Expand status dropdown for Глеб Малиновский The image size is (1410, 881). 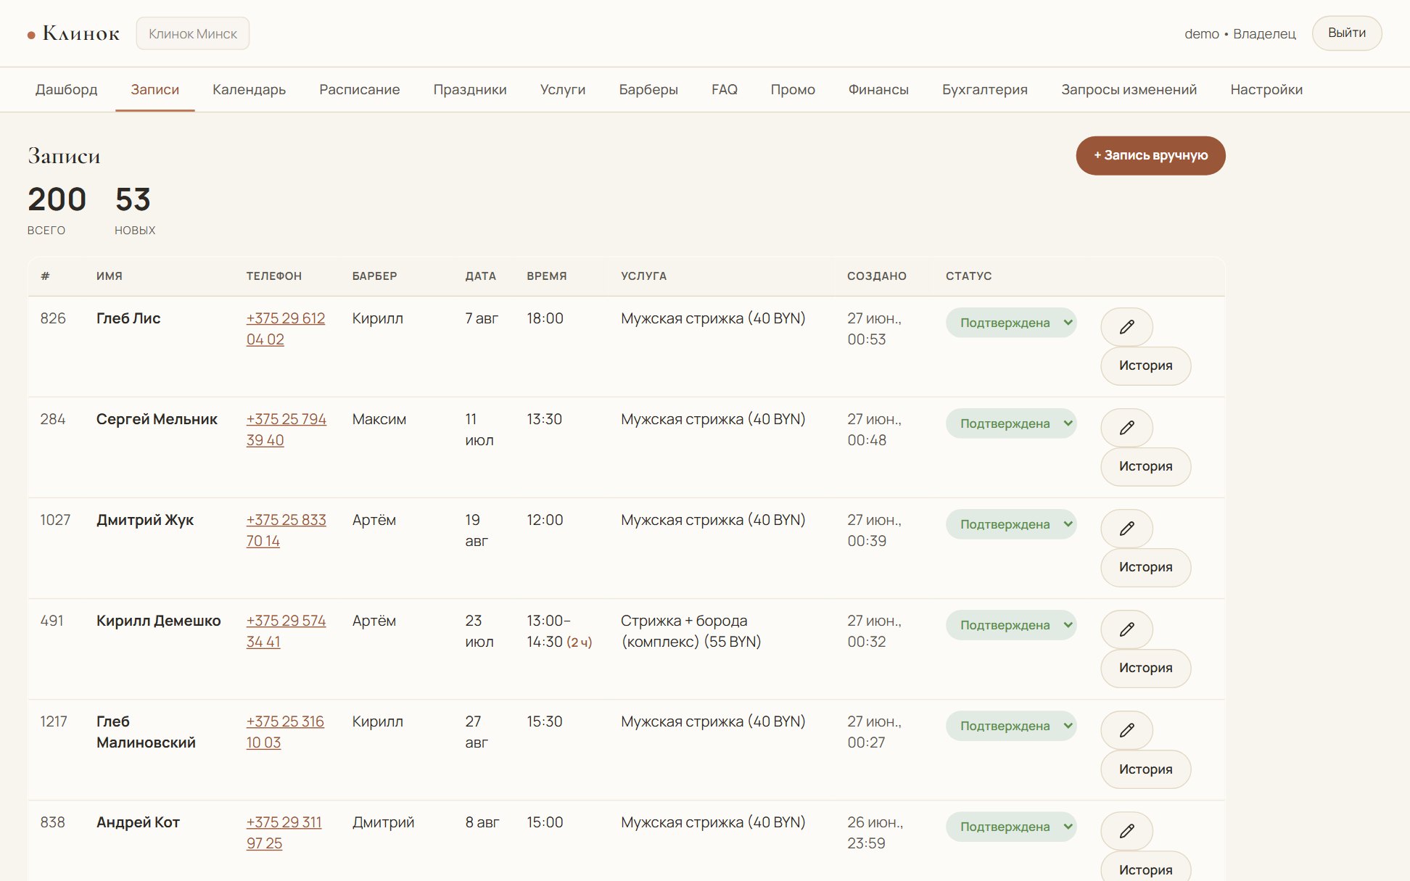point(1011,726)
